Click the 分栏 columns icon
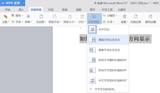This screenshot has width=160, height=93. pyautogui.click(x=82, y=16)
